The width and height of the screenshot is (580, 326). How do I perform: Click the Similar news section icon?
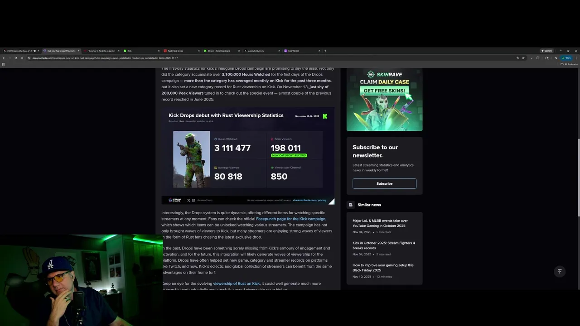pyautogui.click(x=350, y=205)
